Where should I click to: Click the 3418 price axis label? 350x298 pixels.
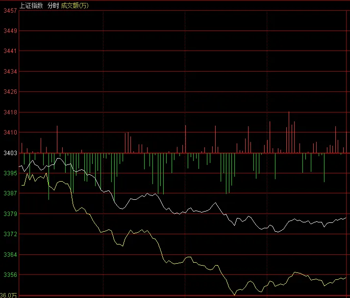[10, 112]
